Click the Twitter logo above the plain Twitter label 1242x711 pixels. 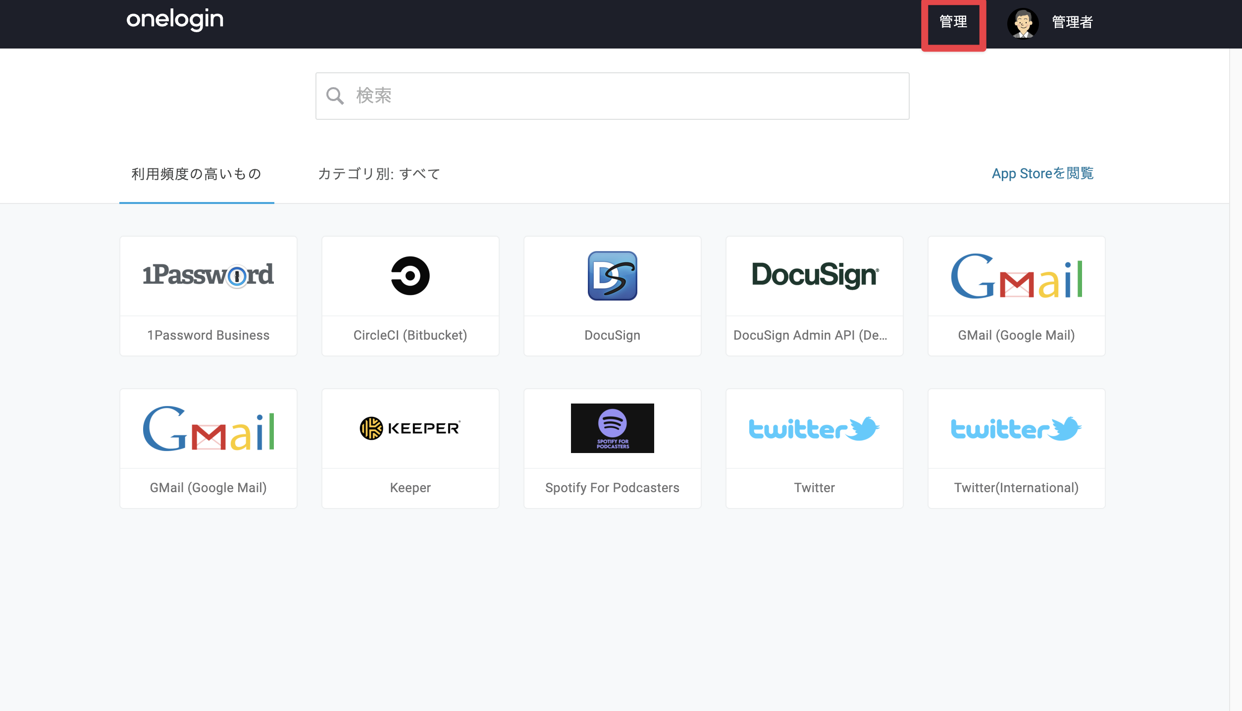click(815, 429)
